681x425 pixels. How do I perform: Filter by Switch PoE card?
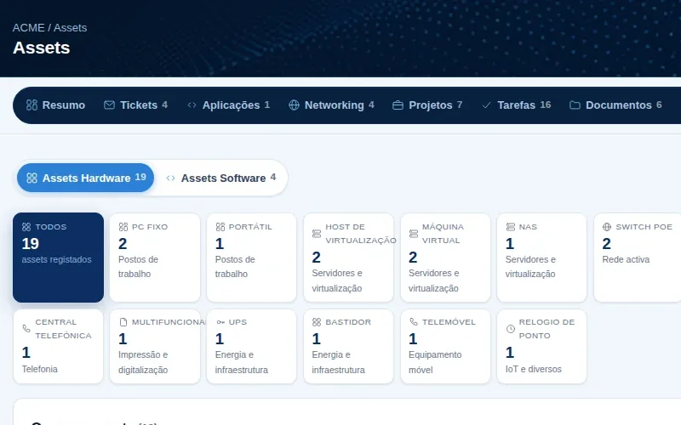[x=638, y=258]
